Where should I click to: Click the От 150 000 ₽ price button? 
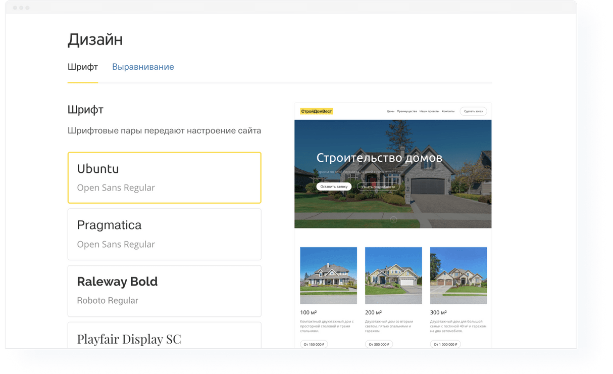tap(314, 344)
